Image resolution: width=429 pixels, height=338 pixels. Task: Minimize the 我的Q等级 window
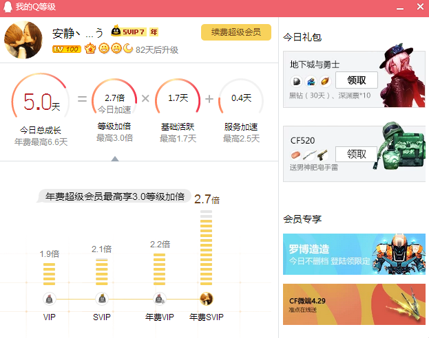point(400,8)
